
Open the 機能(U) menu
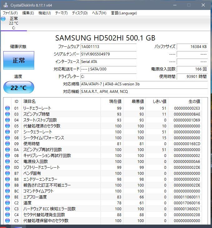pos(44,13)
